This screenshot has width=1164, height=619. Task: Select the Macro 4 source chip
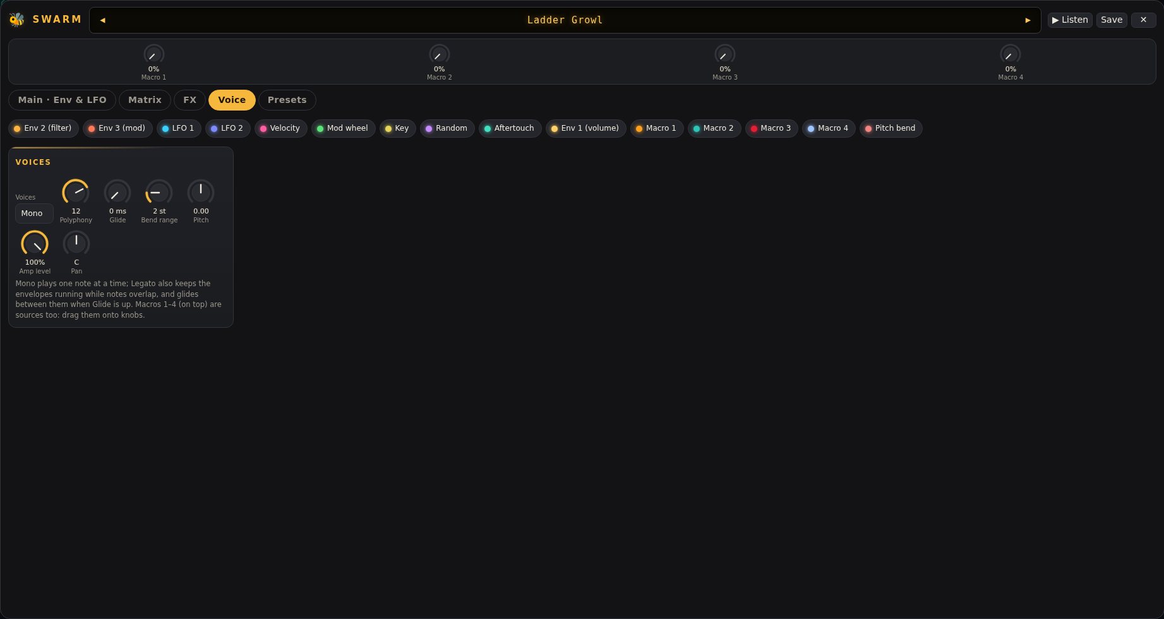829,128
